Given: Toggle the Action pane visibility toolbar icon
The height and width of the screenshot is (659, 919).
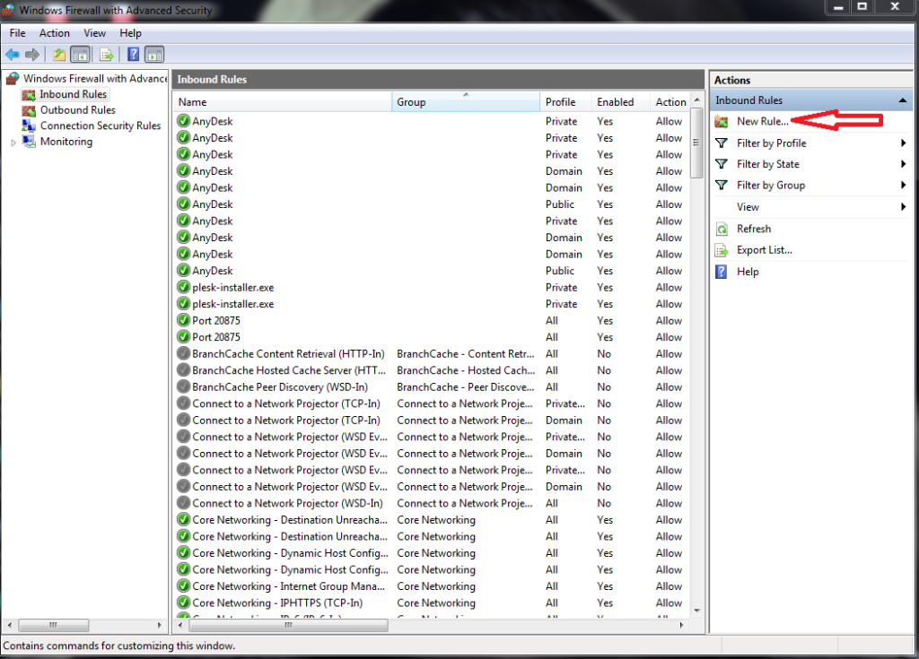Looking at the screenshot, I should tap(153, 54).
